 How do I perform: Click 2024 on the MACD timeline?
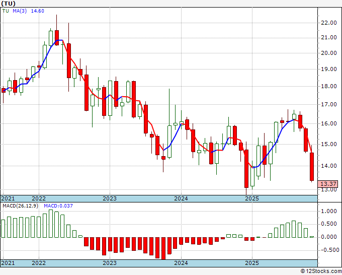pyautogui.click(x=181, y=263)
